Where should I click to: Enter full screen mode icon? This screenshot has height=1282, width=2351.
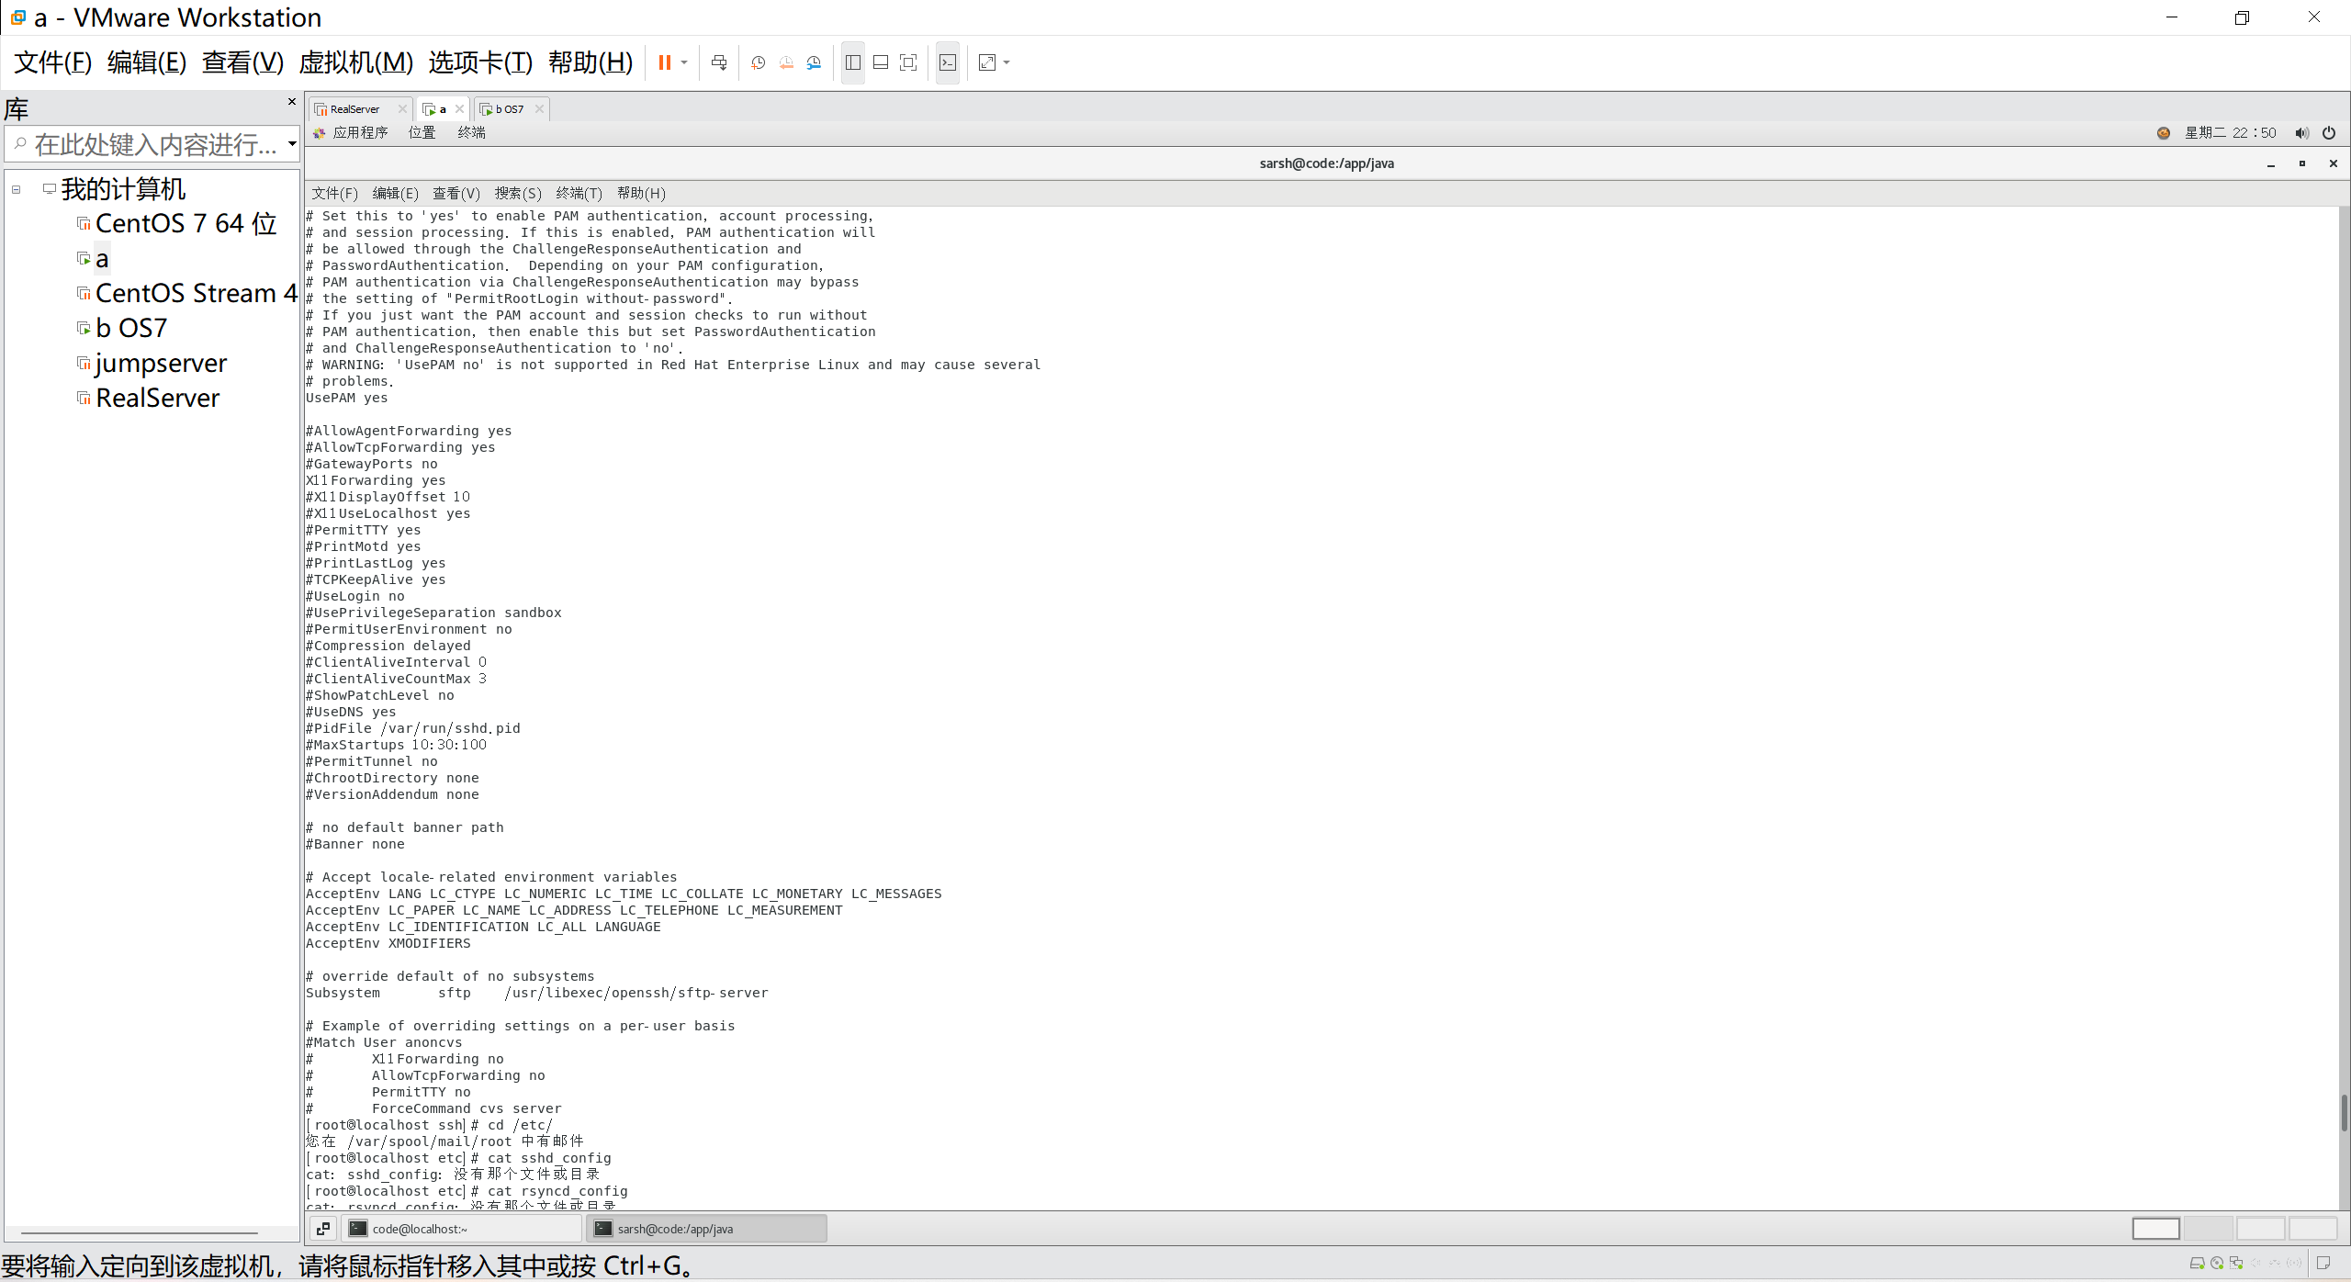coord(908,62)
